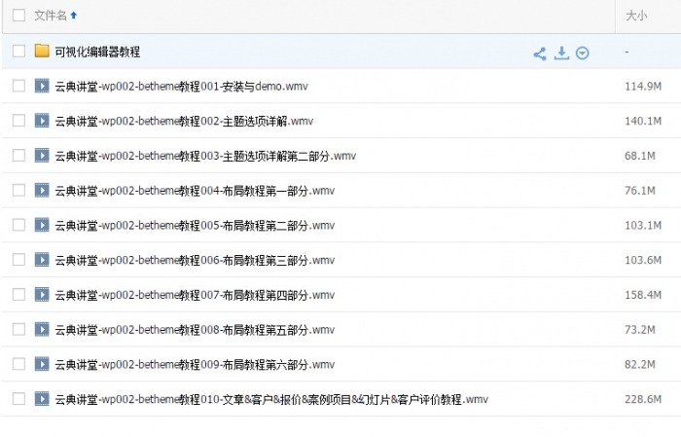Check the box for 教程004-布局教程第一部分.wmv

click(x=18, y=190)
